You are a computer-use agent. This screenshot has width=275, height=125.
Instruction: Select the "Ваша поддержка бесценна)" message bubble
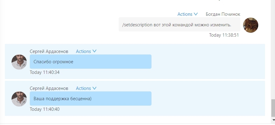(x=90, y=99)
